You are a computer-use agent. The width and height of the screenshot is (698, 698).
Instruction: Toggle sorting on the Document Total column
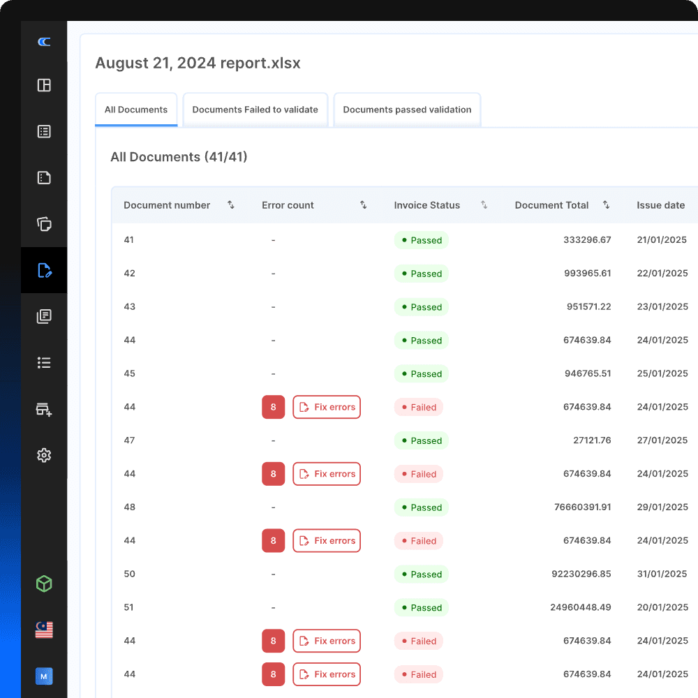pyautogui.click(x=606, y=205)
